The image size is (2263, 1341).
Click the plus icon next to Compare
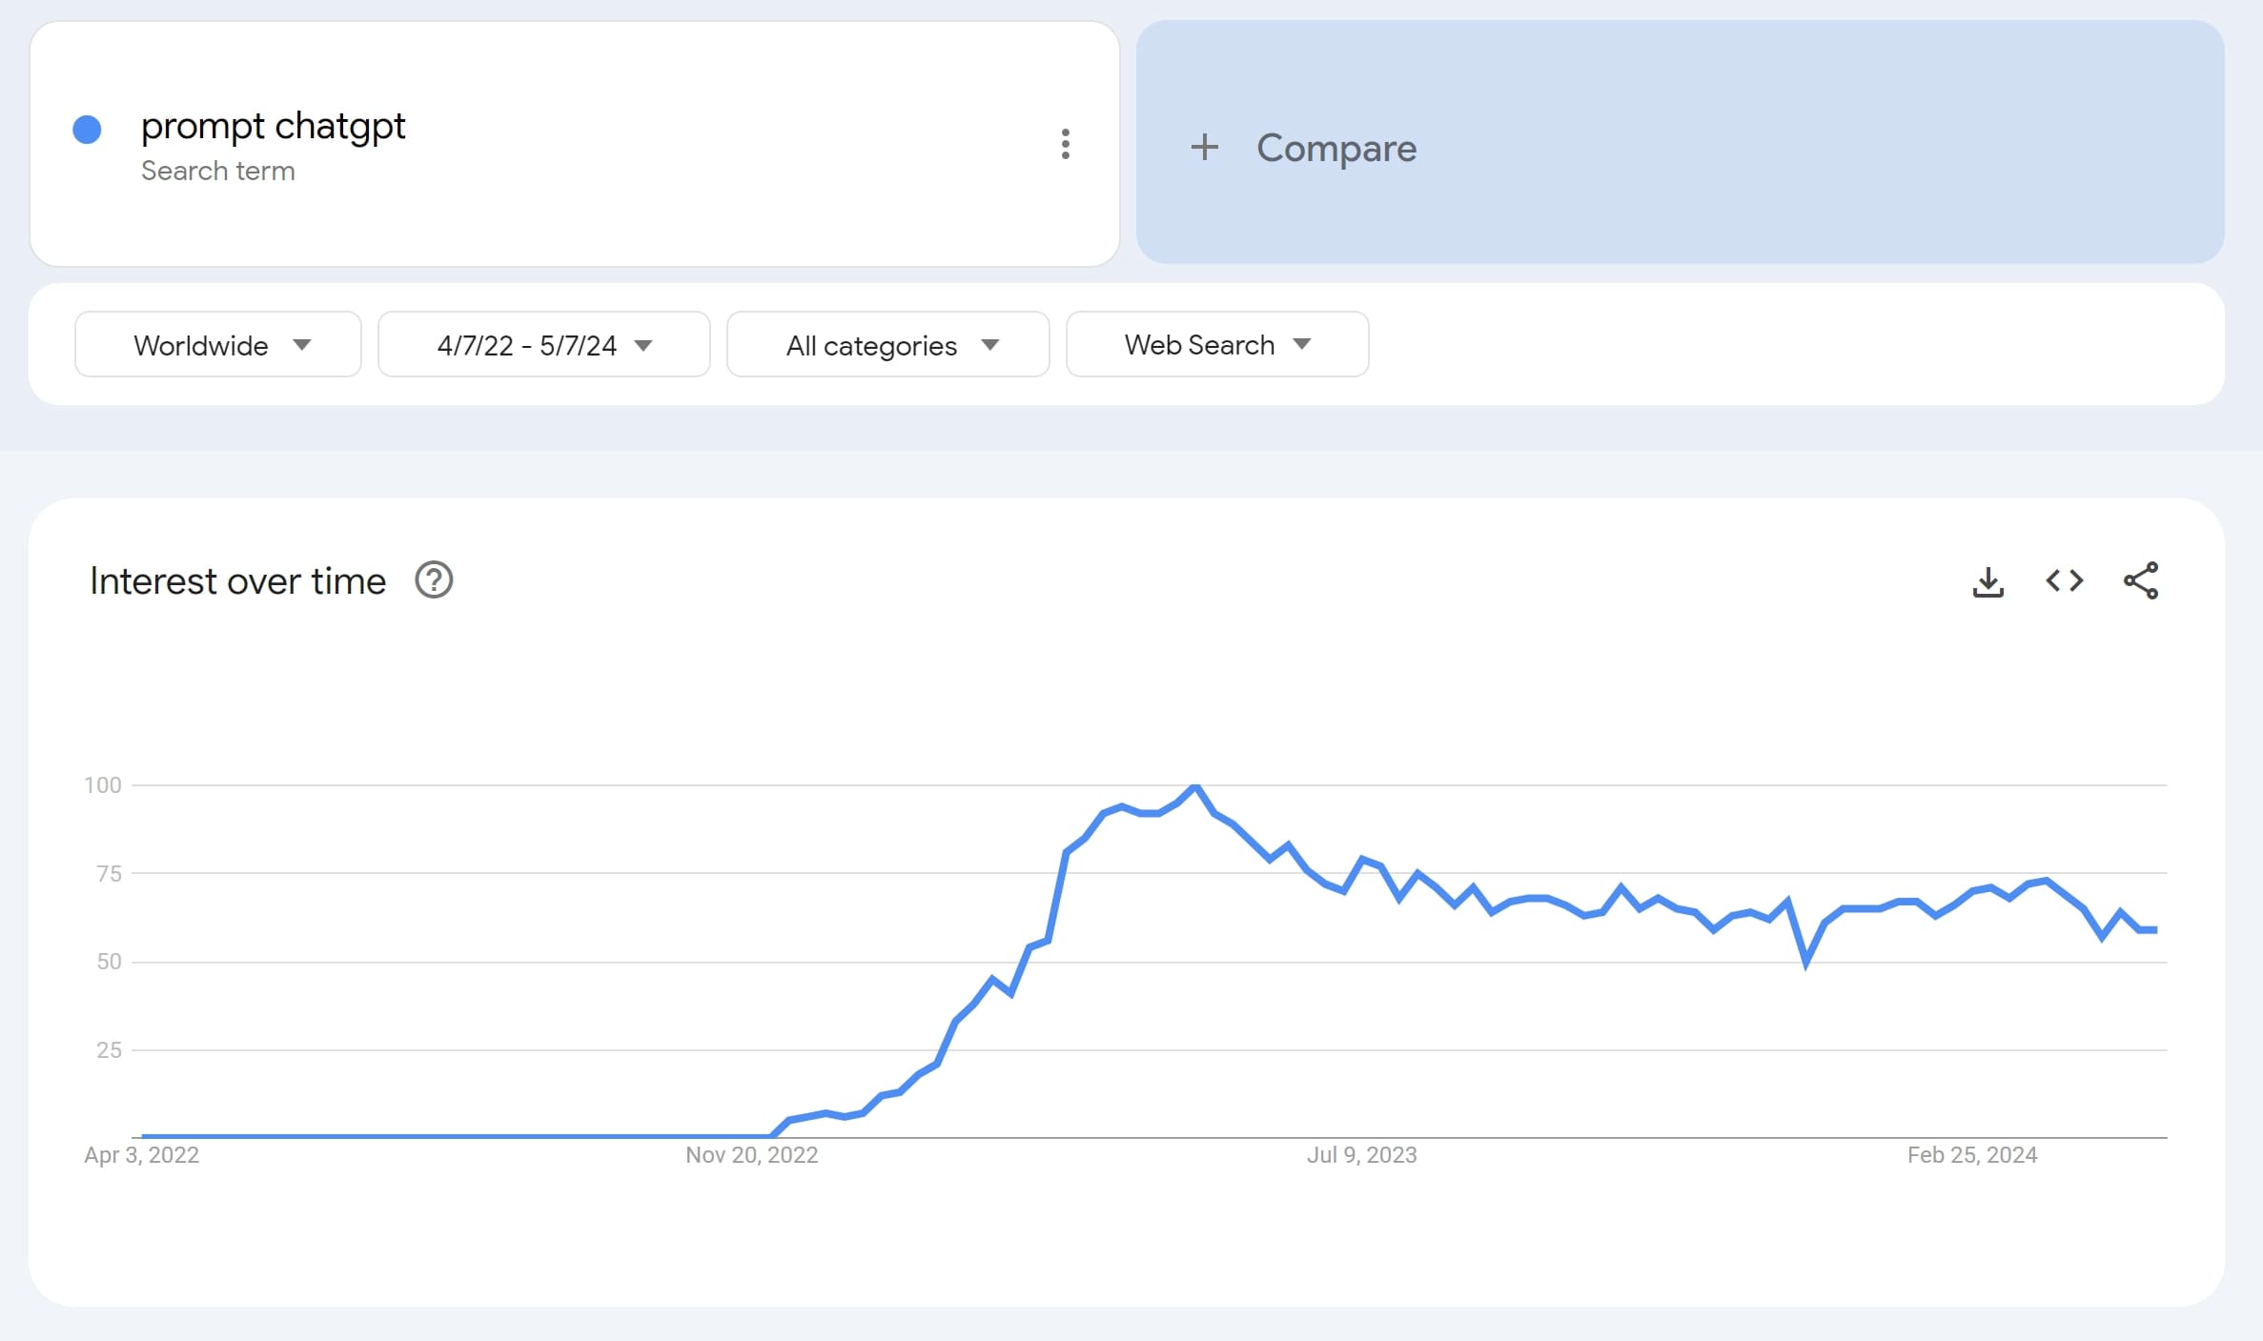(1205, 148)
